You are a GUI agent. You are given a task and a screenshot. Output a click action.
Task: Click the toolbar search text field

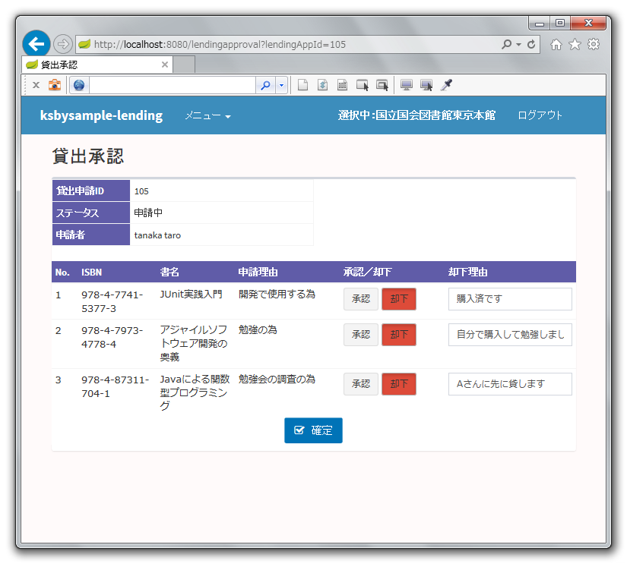[173, 85]
